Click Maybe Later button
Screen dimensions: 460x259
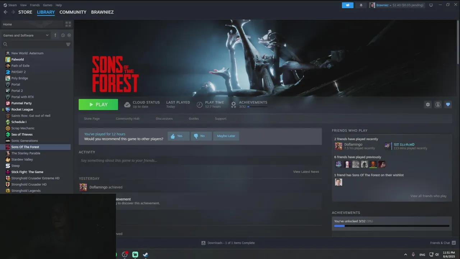(x=226, y=136)
